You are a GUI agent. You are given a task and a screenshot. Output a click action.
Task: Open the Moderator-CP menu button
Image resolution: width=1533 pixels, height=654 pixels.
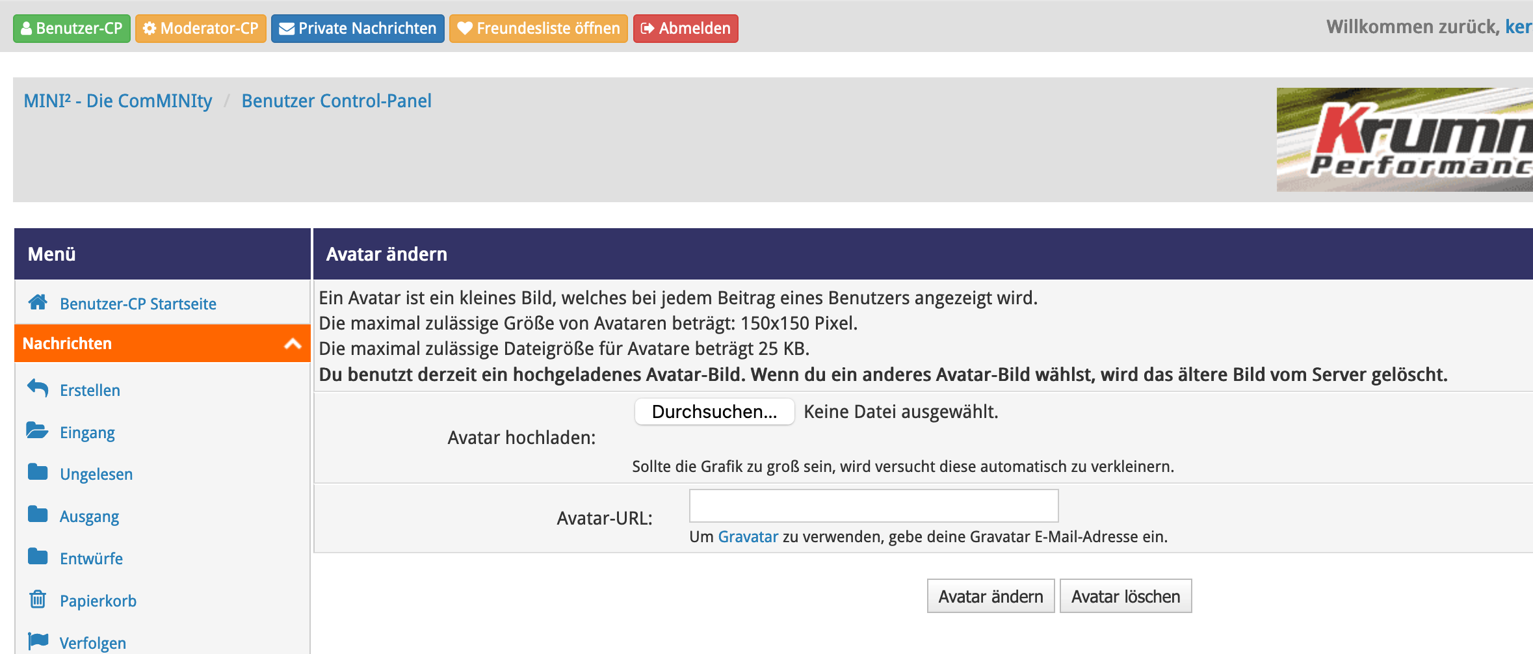coord(200,29)
